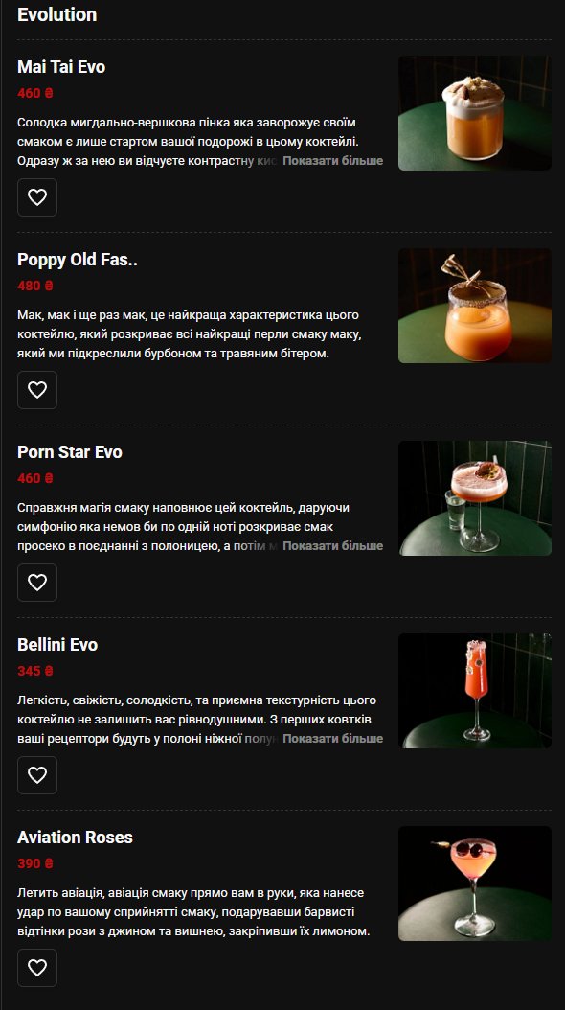Click the Bellini Evo title
The image size is (565, 1010).
click(57, 645)
